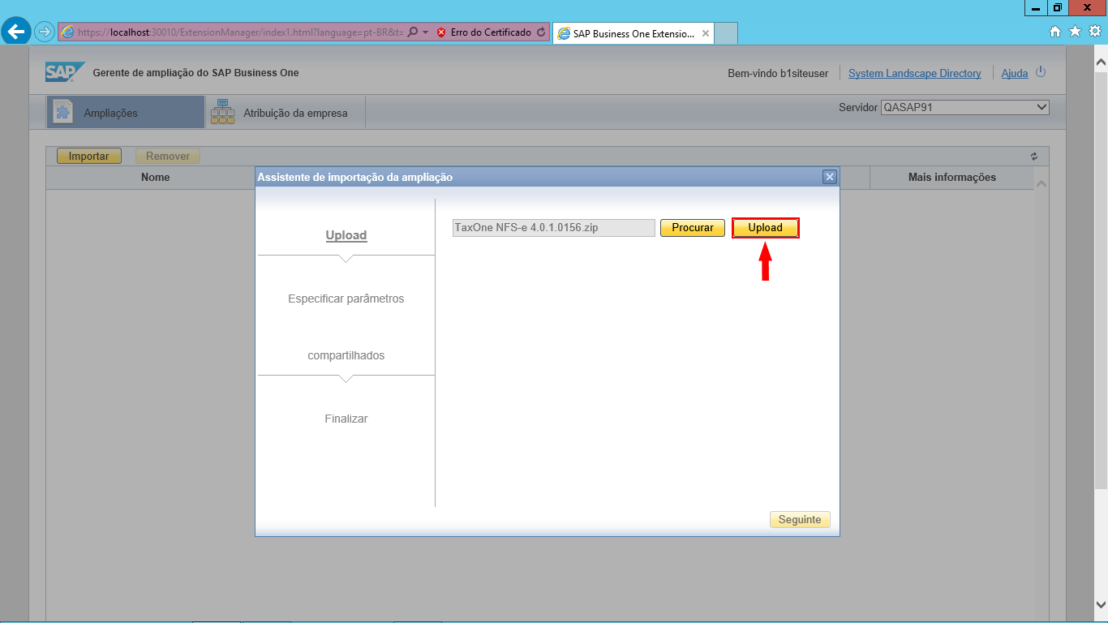Close the SAP Business One browser tab
This screenshot has height=623, width=1108.
tap(706, 34)
